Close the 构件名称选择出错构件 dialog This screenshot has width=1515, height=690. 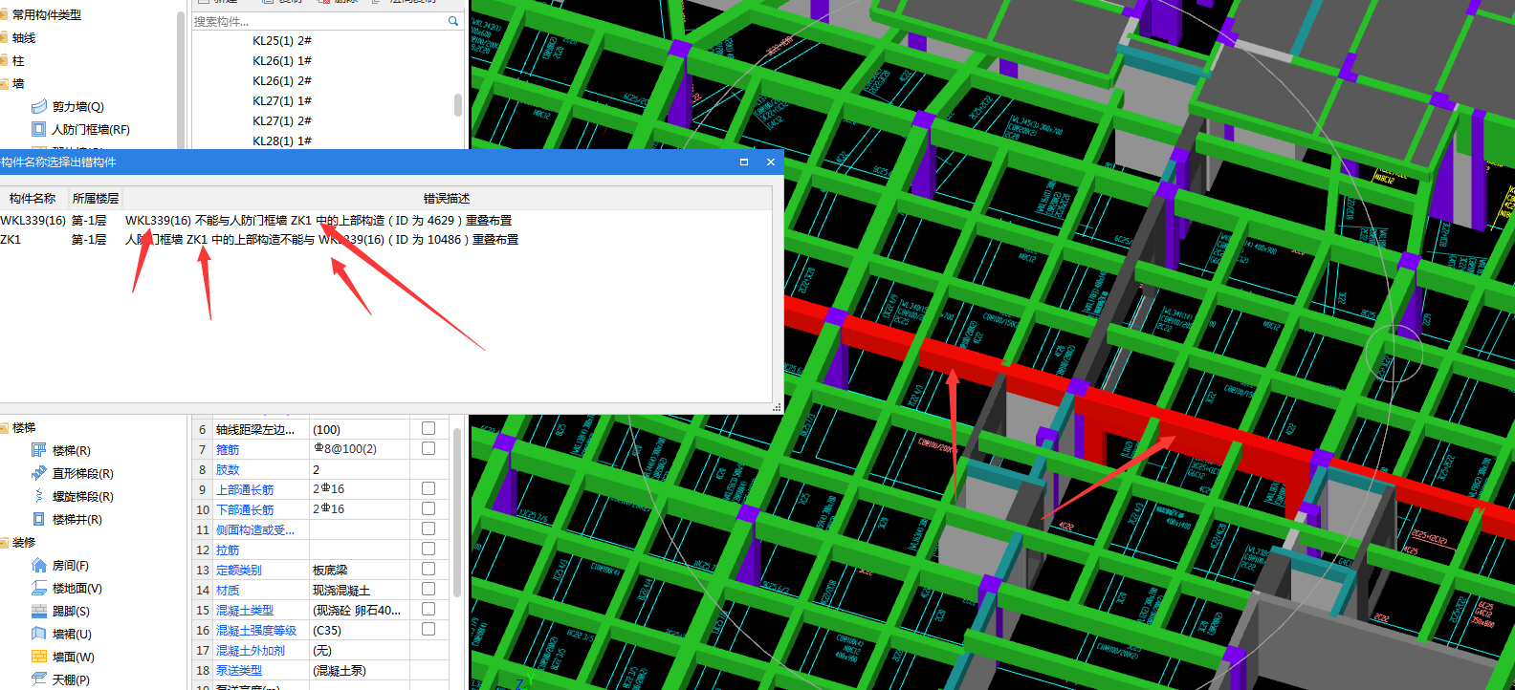[x=771, y=162]
